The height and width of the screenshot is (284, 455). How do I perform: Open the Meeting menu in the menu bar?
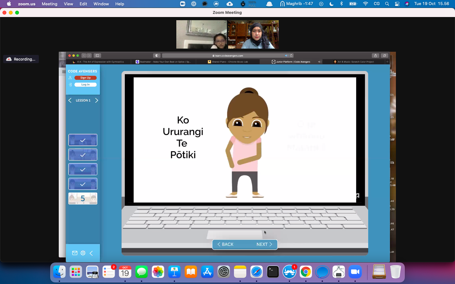[50, 4]
